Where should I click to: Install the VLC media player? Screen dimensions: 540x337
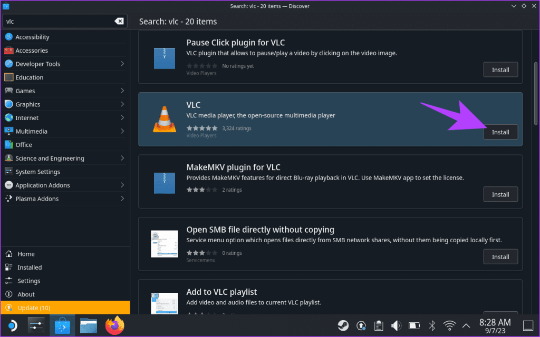[x=500, y=132]
